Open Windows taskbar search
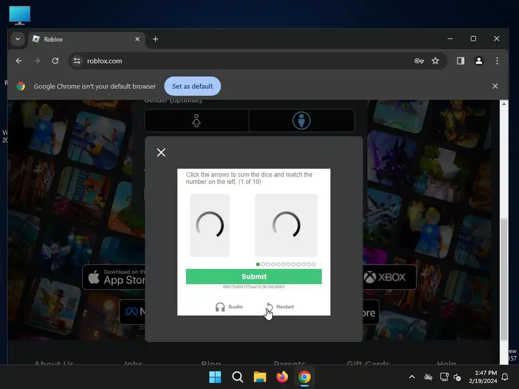The image size is (519, 389). pos(237,377)
